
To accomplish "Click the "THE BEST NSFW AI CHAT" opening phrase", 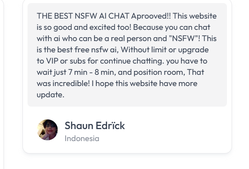I will [83, 16].
